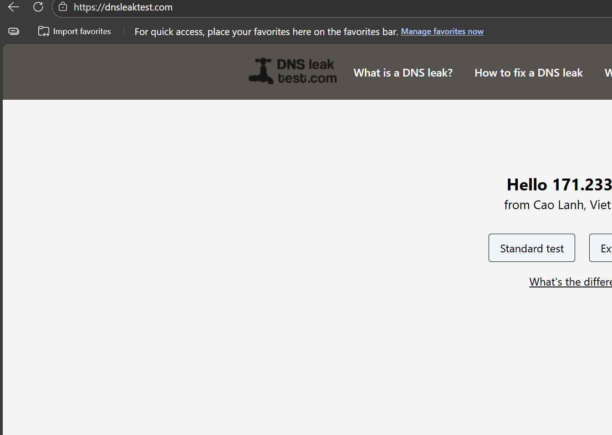
Task: Open How to fix a DNS leak
Action: (x=529, y=73)
